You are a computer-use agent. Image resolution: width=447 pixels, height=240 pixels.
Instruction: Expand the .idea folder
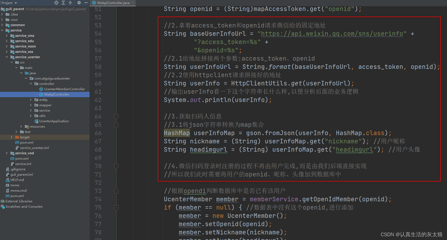(x=2, y=14)
